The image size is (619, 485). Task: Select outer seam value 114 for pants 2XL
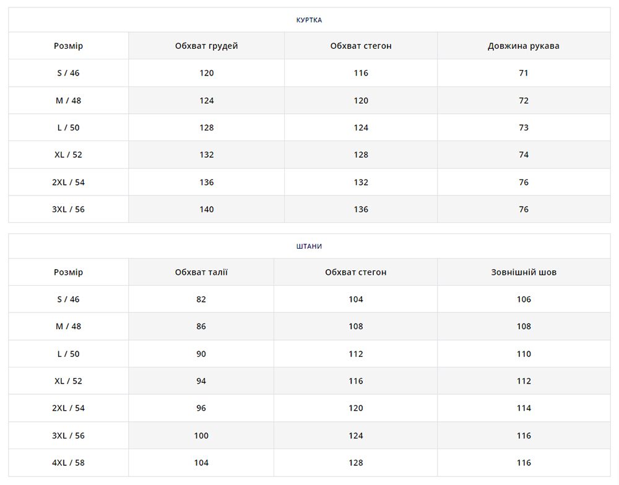point(523,408)
